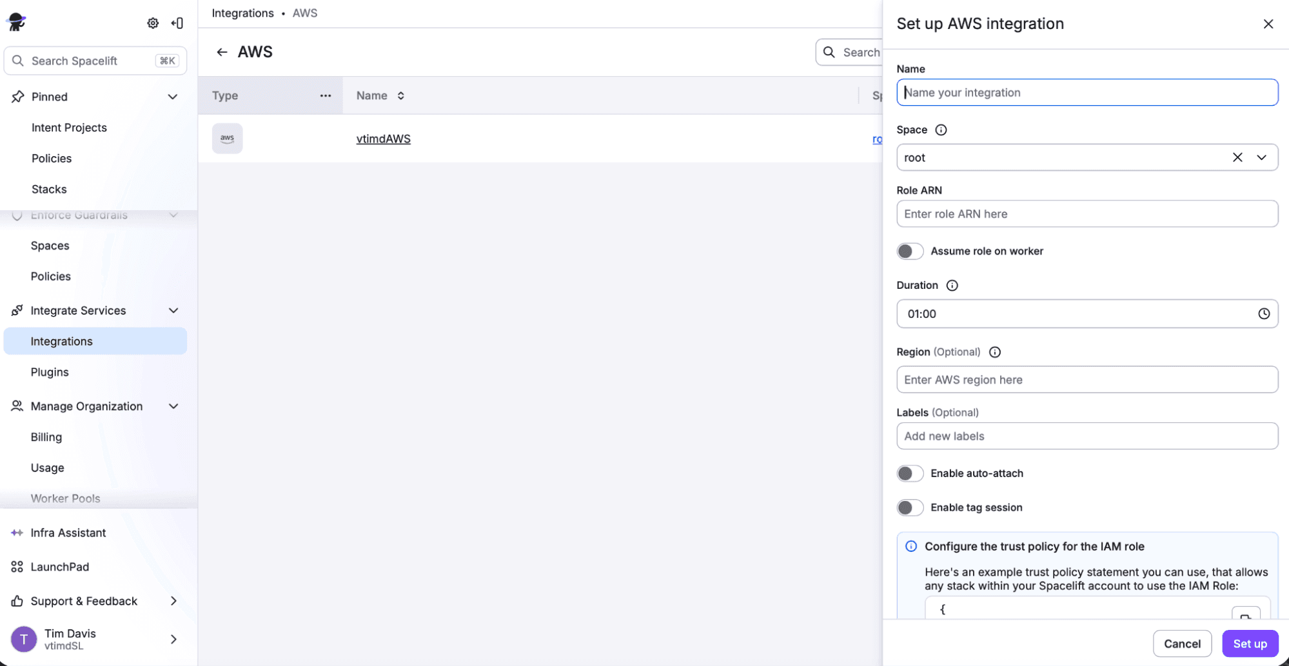Open LaunchPad label in sidebar
Image resolution: width=1289 pixels, height=666 pixels.
tap(60, 567)
